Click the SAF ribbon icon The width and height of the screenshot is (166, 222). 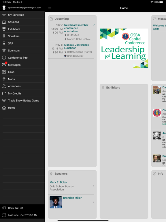(x=4, y=43)
